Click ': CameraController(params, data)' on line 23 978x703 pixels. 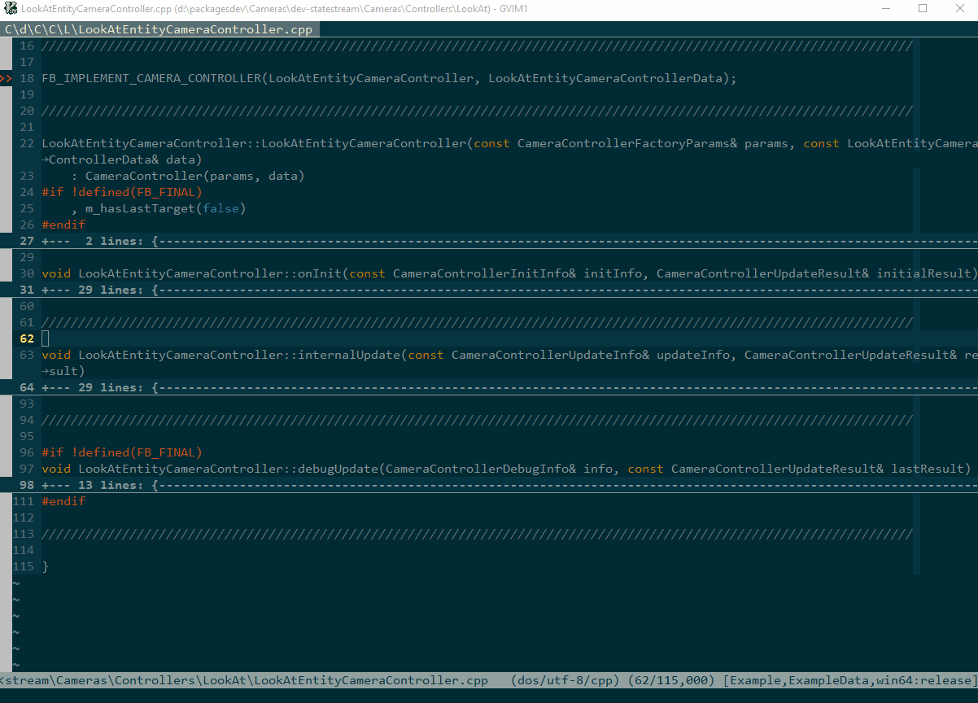point(187,176)
